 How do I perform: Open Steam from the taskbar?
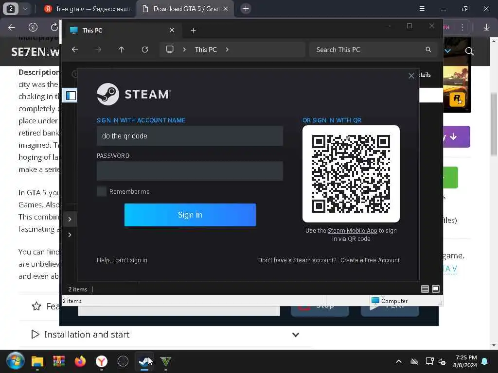click(x=144, y=361)
